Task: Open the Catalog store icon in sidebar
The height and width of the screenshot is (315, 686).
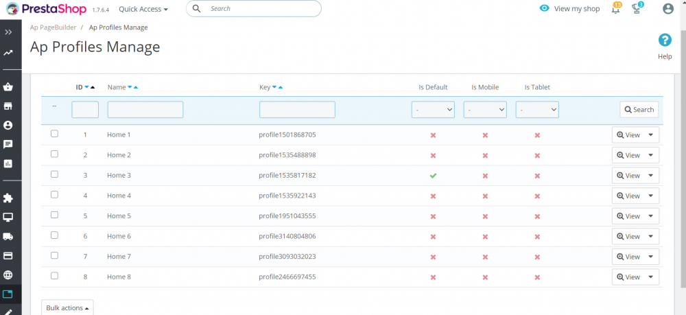Action: coord(8,106)
